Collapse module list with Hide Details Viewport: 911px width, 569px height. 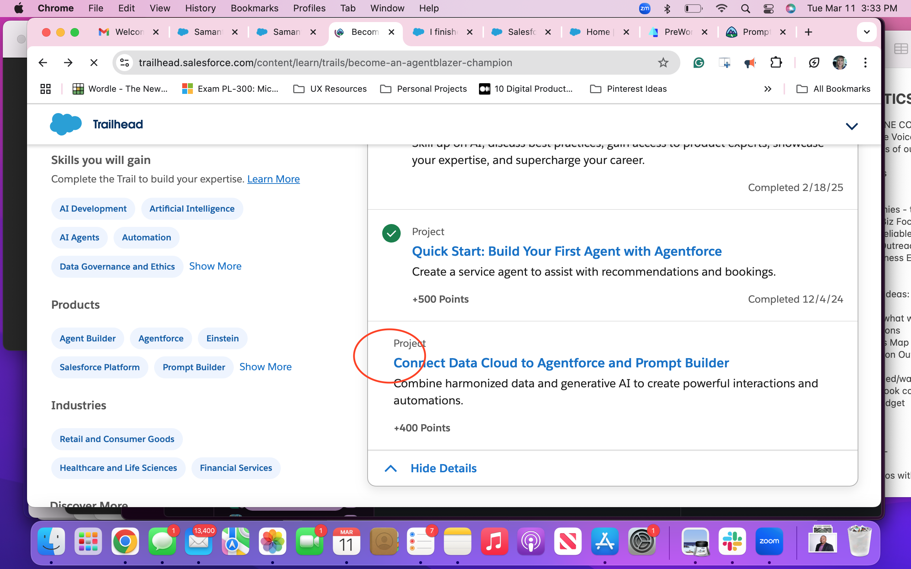(443, 468)
